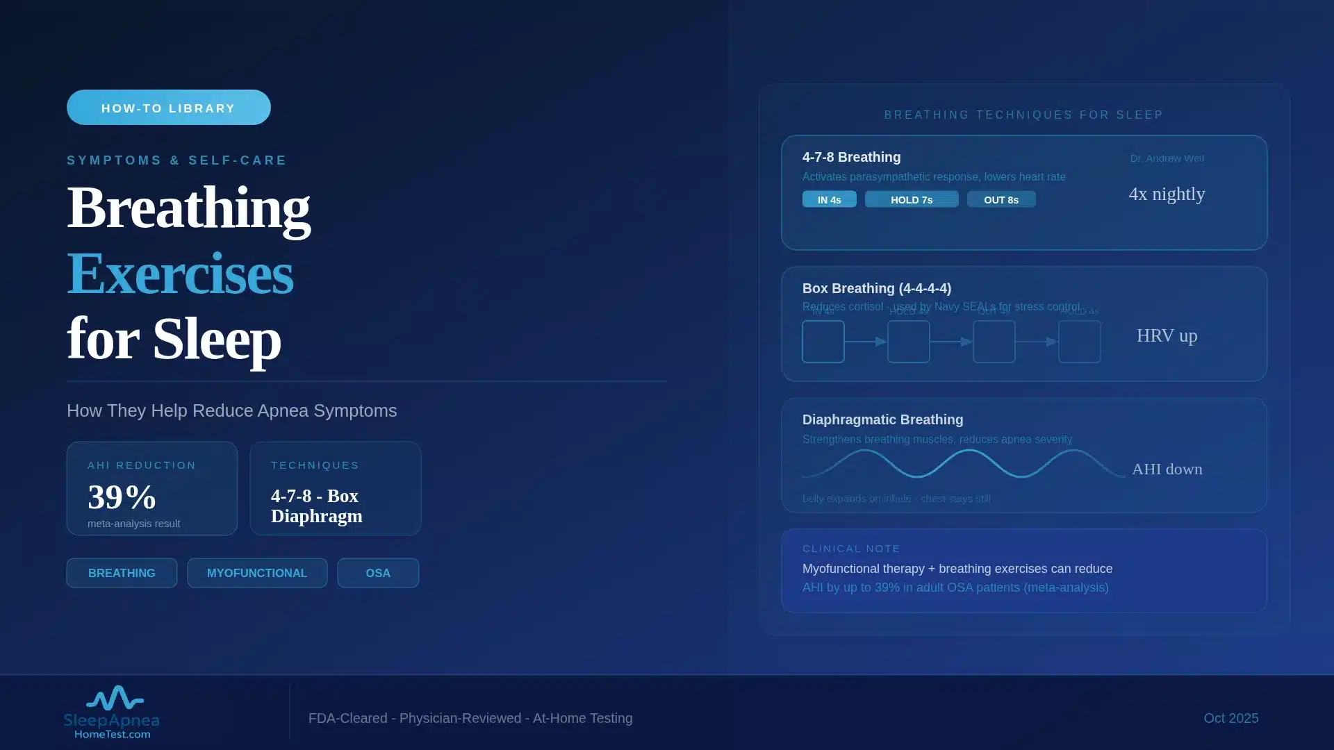Click the 4-7-8 Breathing card title
The height and width of the screenshot is (750, 1334).
(x=851, y=157)
